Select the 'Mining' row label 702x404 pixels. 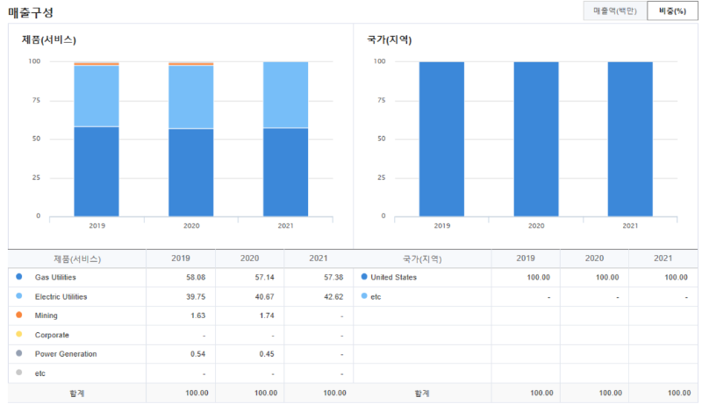coord(47,315)
